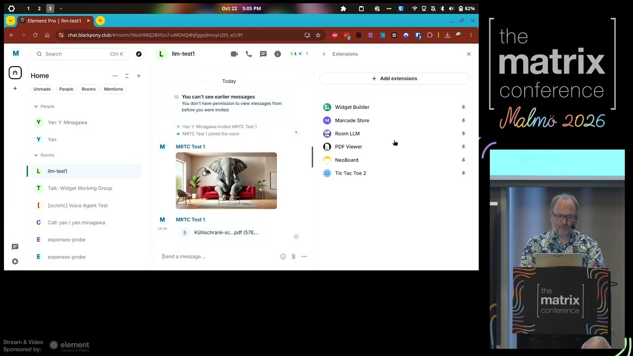The height and width of the screenshot is (356, 633).
Task: Toggle the Mentions filter
Action: [x=113, y=89]
